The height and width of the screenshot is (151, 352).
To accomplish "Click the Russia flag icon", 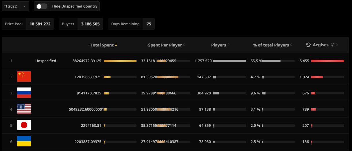I will point(24,93).
